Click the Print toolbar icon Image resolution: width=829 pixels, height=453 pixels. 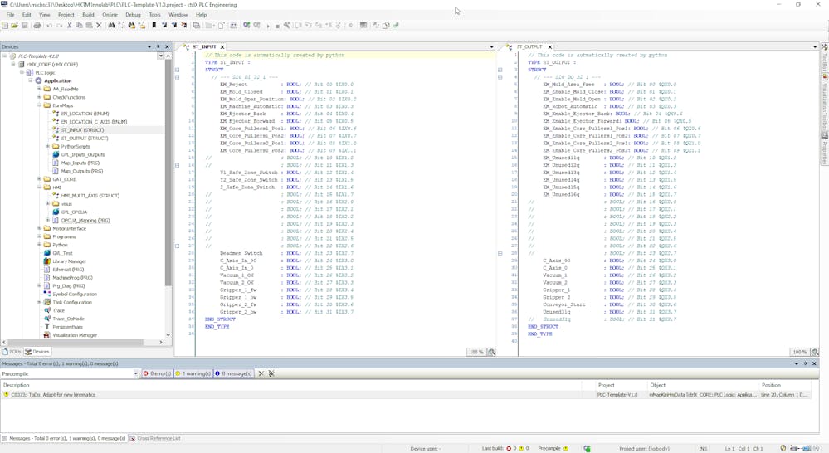(37, 26)
